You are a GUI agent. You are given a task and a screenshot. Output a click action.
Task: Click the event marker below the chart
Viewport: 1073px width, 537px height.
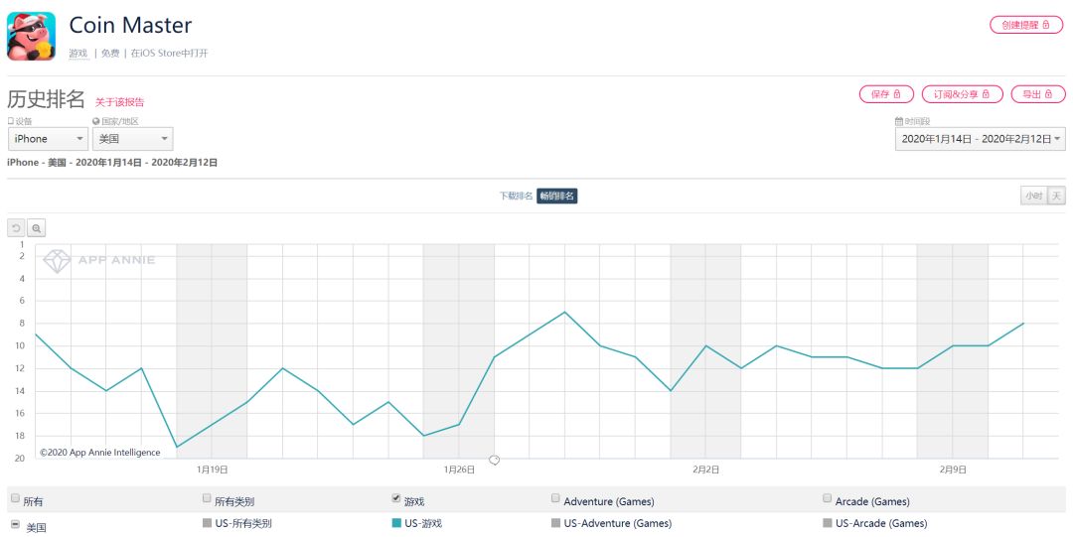point(494,460)
